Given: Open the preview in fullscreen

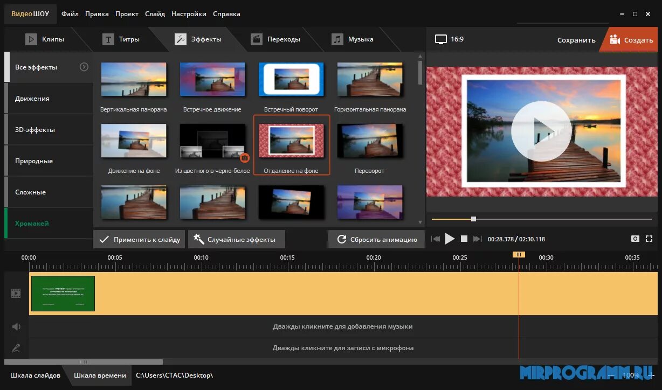Looking at the screenshot, I should 649,239.
